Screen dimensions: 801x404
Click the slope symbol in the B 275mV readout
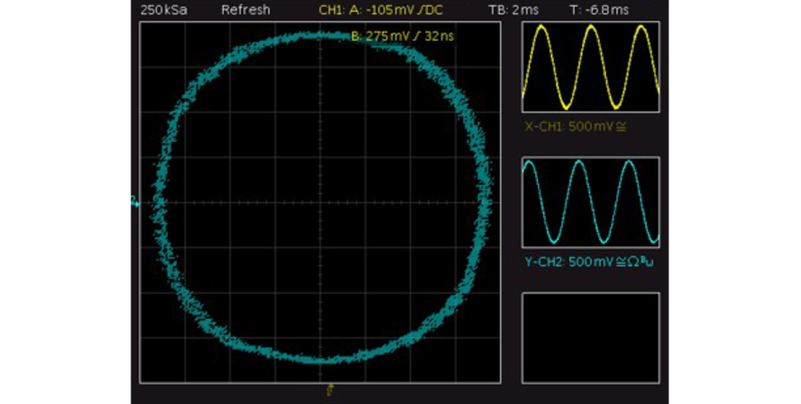(x=416, y=36)
